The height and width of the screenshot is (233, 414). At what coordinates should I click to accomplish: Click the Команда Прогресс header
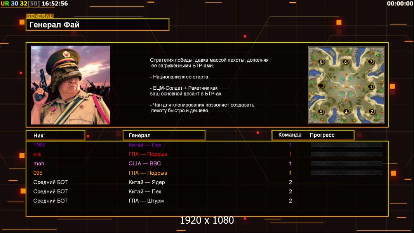tap(313, 135)
